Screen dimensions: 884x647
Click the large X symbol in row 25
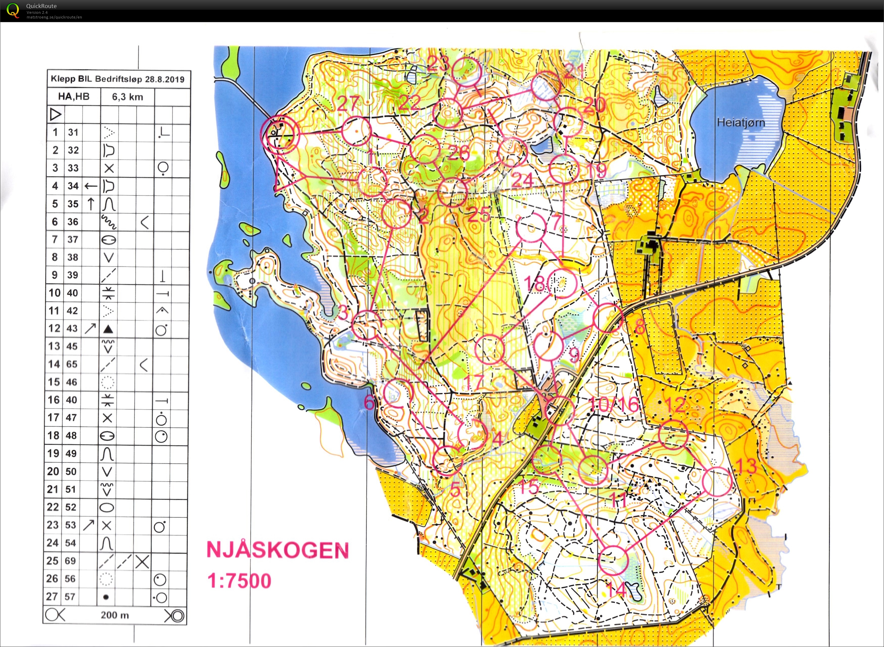(x=142, y=562)
